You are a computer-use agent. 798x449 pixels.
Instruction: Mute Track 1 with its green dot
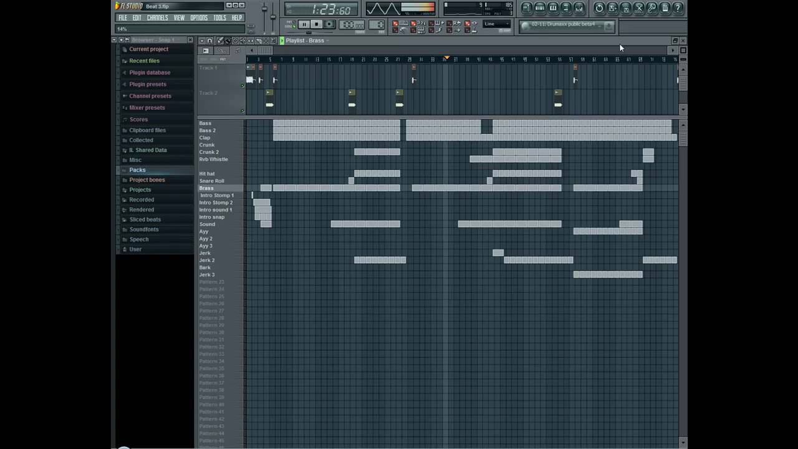243,85
